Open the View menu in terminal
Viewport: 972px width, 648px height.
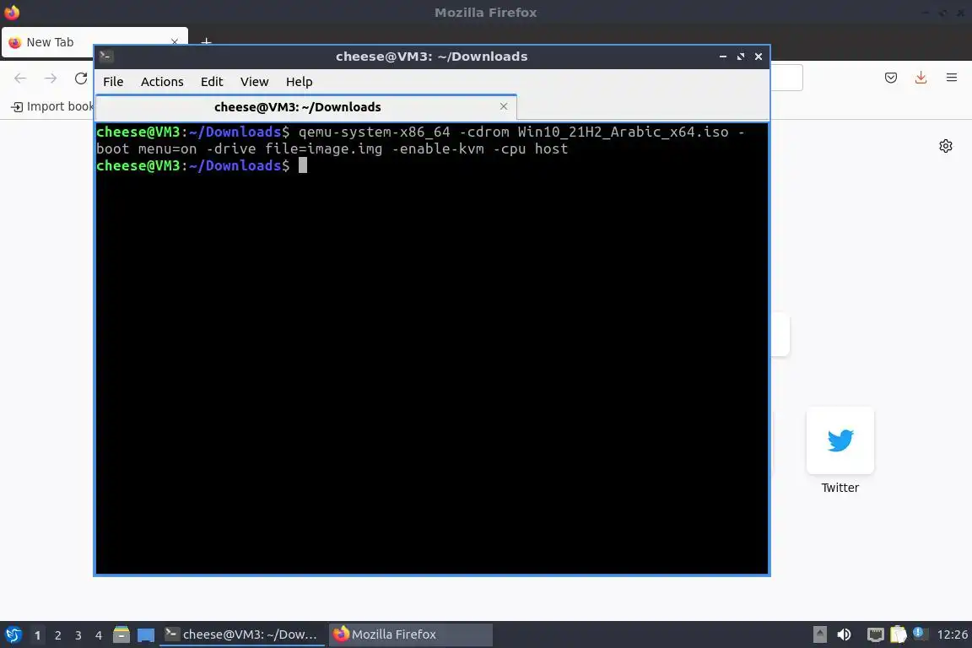254,82
